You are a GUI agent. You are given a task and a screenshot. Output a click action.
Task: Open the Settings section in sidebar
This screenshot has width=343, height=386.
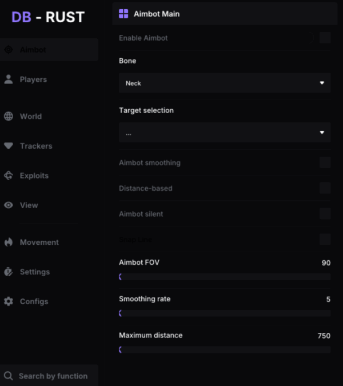pos(34,272)
